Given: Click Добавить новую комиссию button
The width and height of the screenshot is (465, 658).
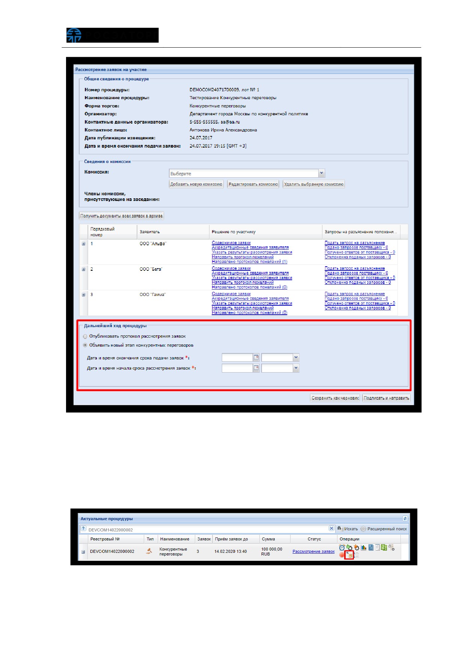Looking at the screenshot, I should tap(196, 184).
